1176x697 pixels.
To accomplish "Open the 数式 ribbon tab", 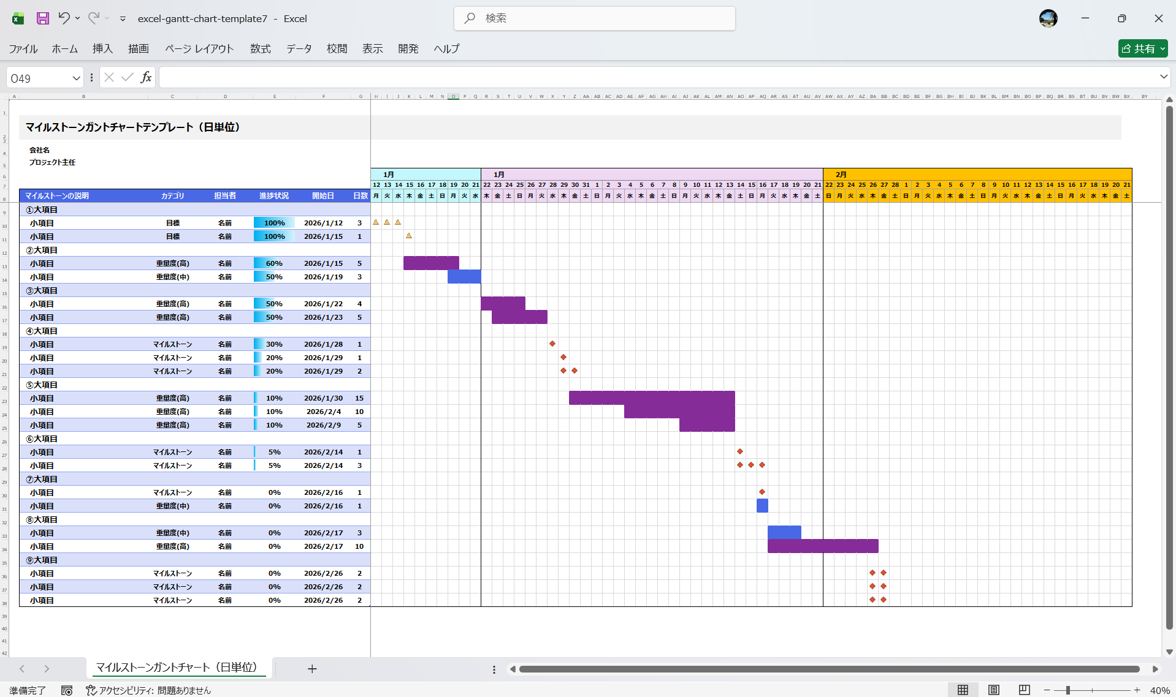I will coord(260,48).
